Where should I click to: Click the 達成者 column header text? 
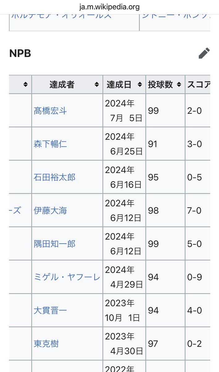[62, 85]
